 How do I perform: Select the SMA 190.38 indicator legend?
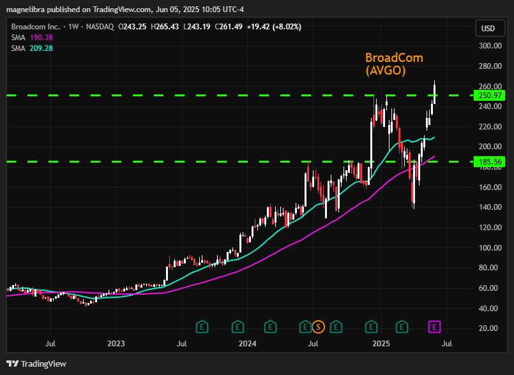point(32,38)
